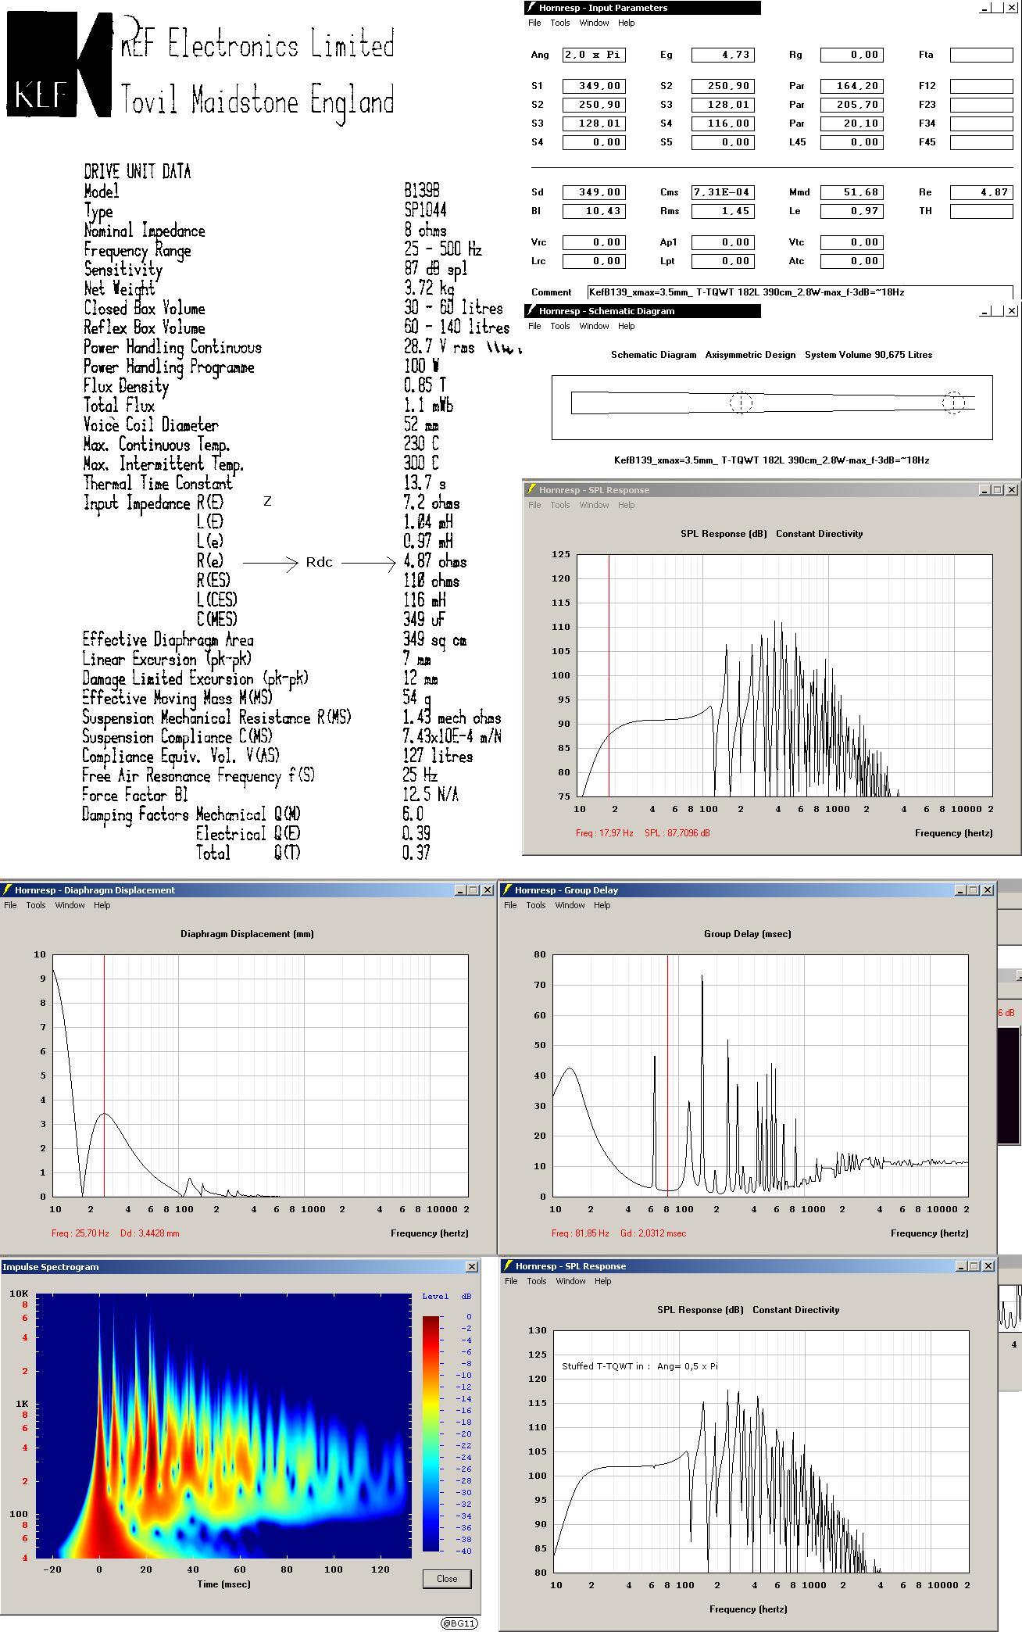This screenshot has height=1632, width=1022.
Task: Open File menu in Input Parameters window
Action: [x=534, y=23]
